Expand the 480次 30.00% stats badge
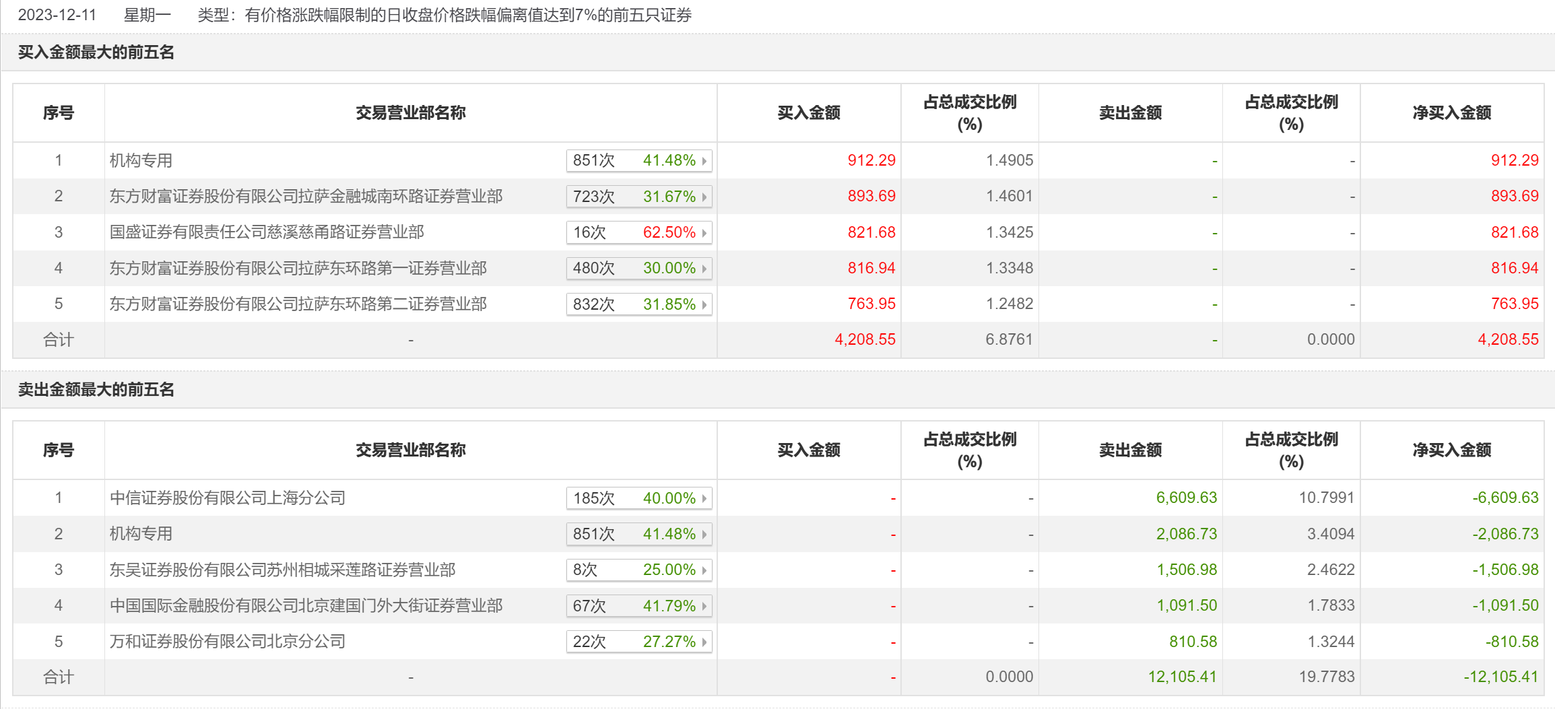 tap(639, 269)
